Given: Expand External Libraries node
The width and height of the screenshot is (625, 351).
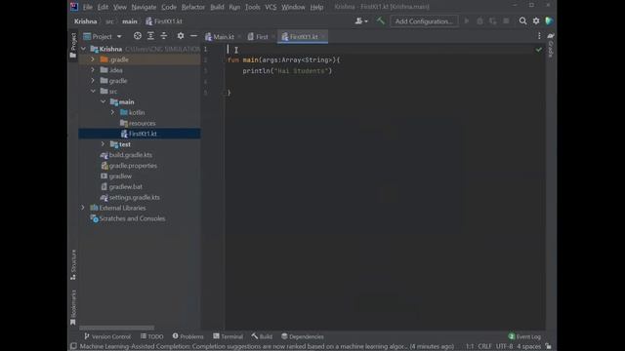Looking at the screenshot, I should click(x=83, y=208).
